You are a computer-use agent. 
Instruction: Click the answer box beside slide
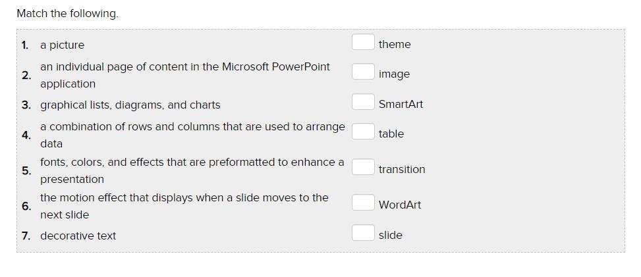point(362,233)
